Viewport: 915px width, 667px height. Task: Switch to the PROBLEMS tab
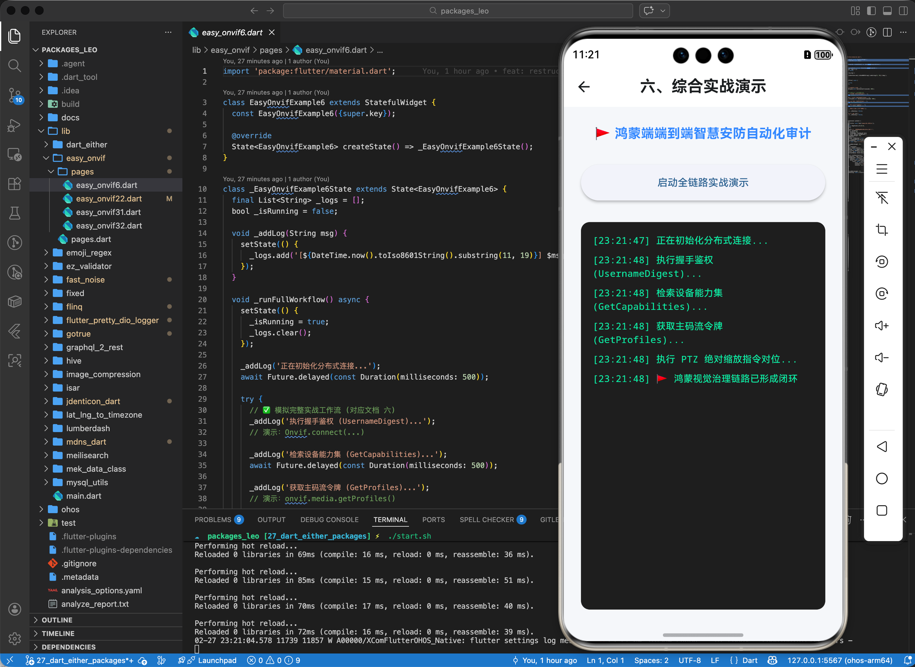tap(213, 520)
